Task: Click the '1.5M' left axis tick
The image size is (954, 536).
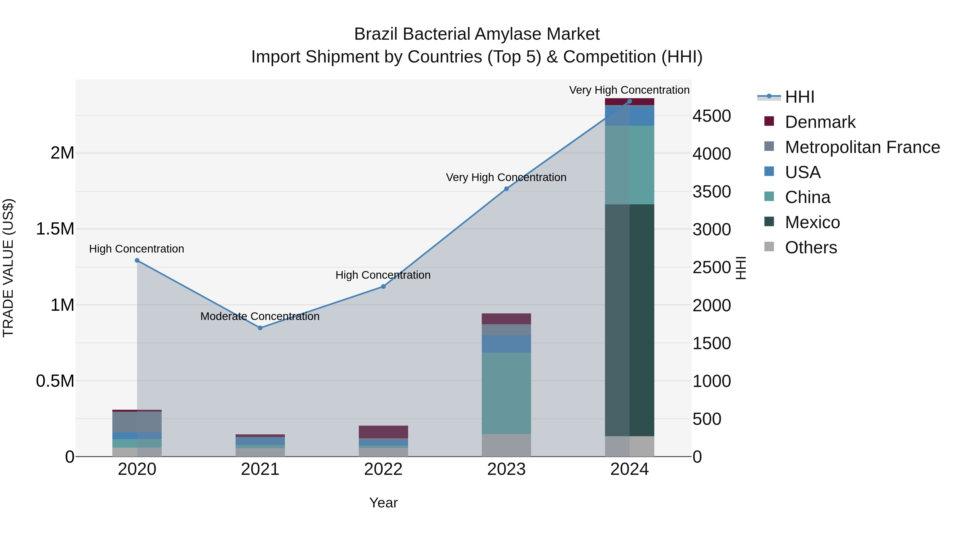Action: (x=55, y=229)
